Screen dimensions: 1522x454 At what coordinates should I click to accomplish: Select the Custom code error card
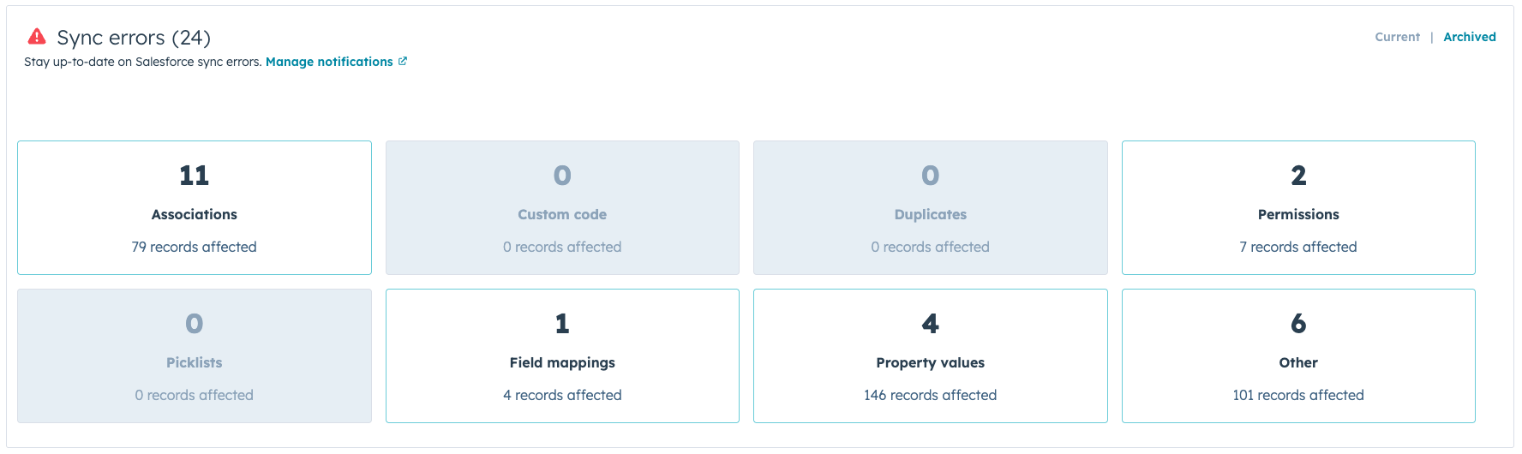click(562, 207)
